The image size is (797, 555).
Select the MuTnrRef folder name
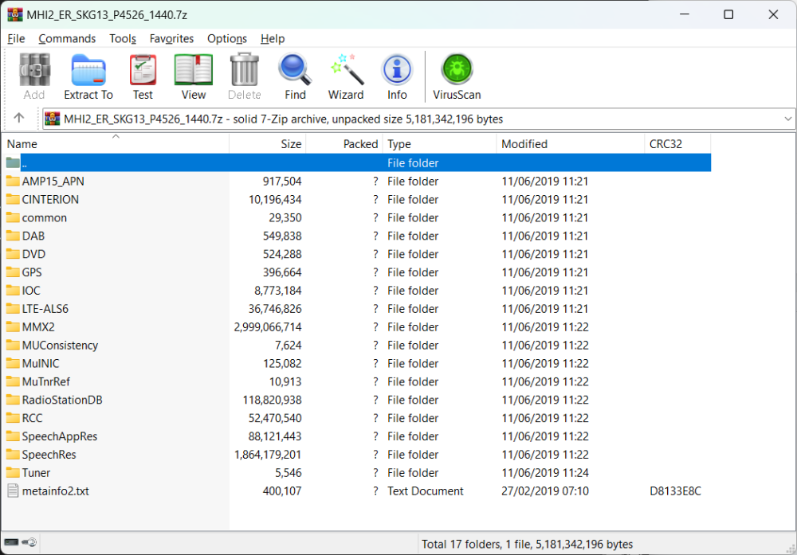pos(46,382)
